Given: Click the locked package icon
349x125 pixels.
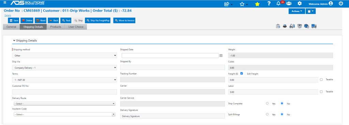Looking at the screenshot, I should click(x=306, y=26).
